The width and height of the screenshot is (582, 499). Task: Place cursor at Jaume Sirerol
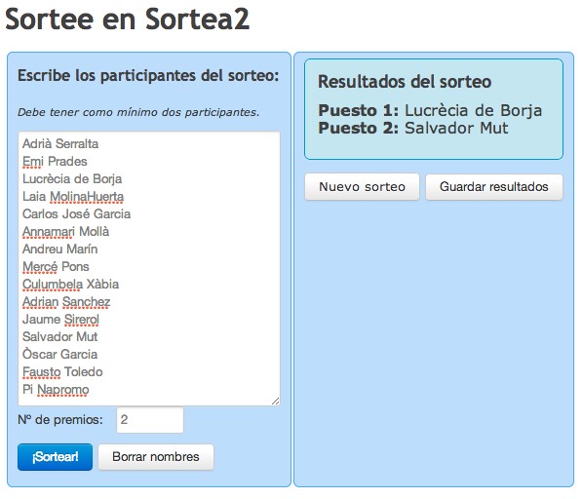[x=60, y=319]
